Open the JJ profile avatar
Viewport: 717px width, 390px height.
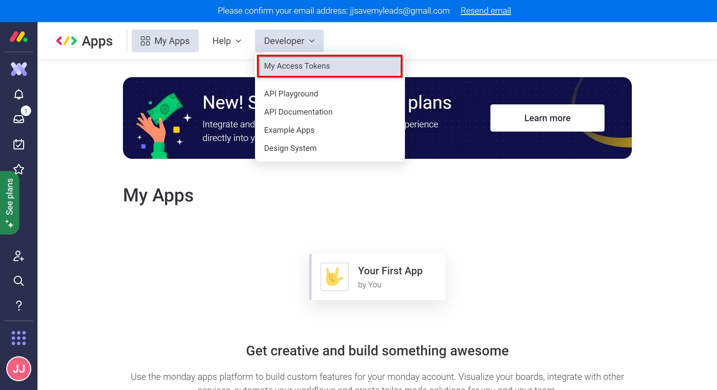19,369
